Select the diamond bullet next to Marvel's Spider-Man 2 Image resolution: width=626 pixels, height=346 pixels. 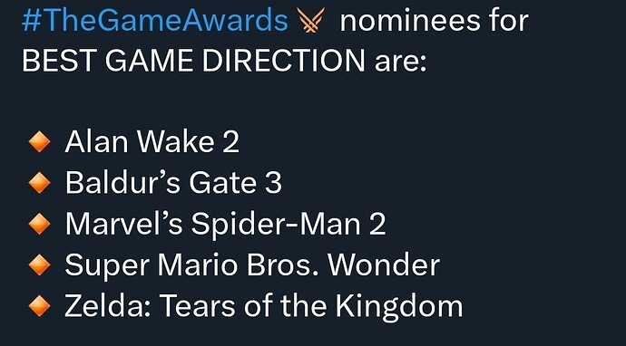pos(40,224)
